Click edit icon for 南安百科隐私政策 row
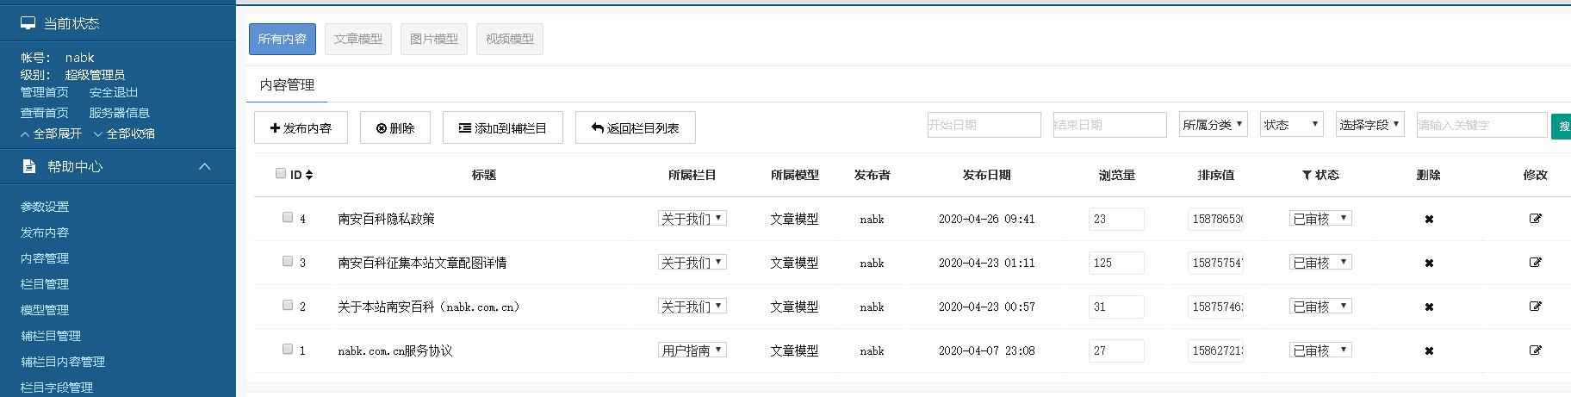The image size is (1571, 397). point(1535,219)
